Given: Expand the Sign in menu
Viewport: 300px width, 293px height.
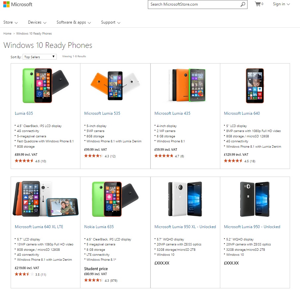Looking at the screenshot, I should (x=281, y=4).
